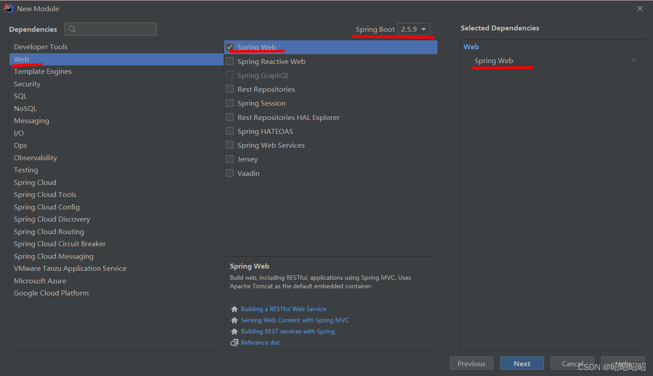Click the Cancel button
Viewport: 653px width, 376px height.
[x=572, y=363]
